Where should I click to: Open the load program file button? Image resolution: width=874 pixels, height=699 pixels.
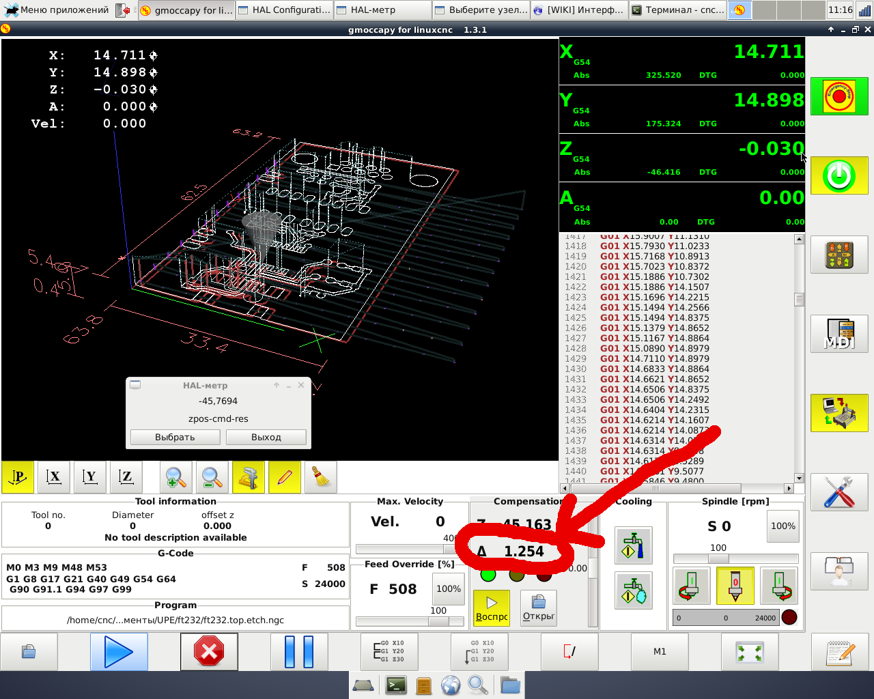[29, 652]
